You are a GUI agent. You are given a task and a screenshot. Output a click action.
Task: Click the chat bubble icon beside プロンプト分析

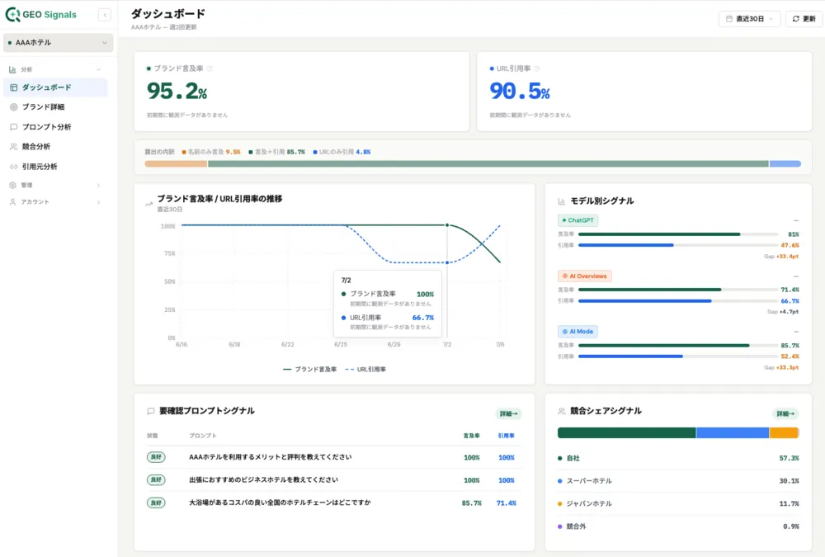point(14,127)
